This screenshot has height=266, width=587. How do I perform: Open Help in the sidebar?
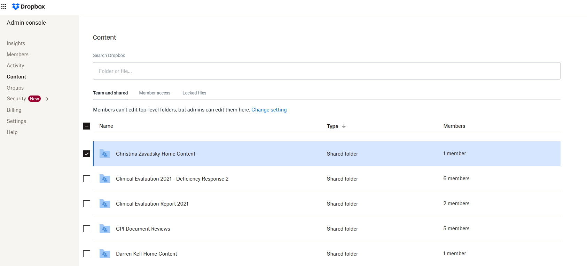(x=12, y=132)
